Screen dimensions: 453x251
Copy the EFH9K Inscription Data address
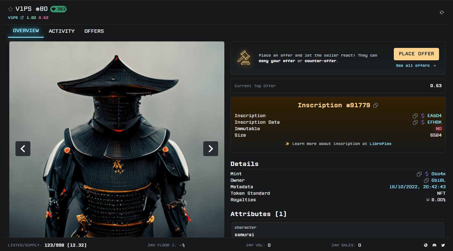tap(414, 122)
